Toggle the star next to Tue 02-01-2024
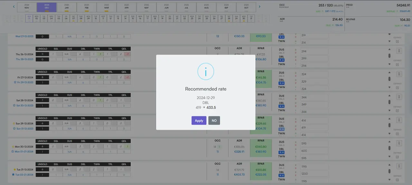Image resolution: width=412 pixels, height=185 pixels. 13,174
